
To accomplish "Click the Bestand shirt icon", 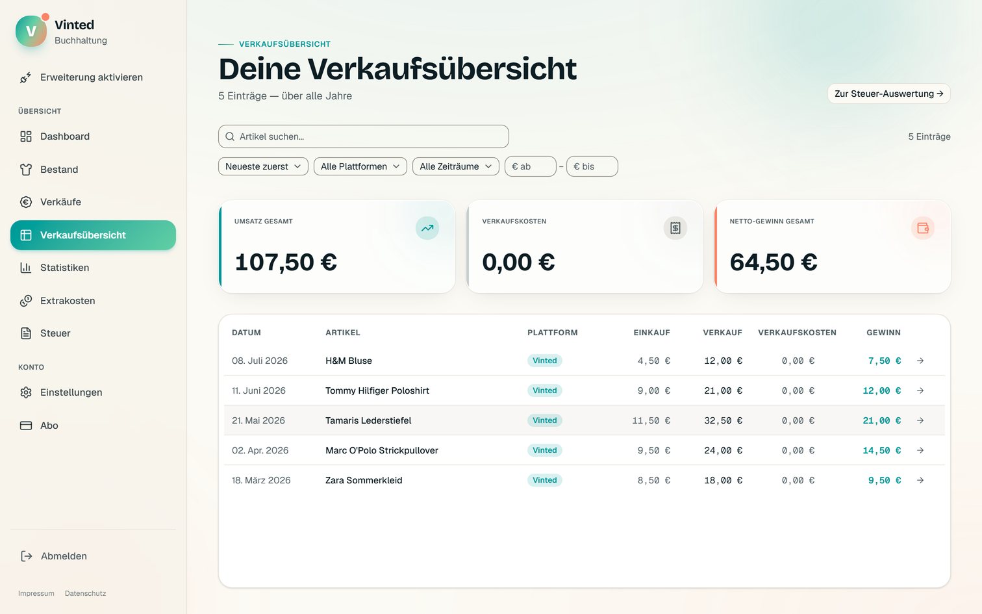I will 26,170.
